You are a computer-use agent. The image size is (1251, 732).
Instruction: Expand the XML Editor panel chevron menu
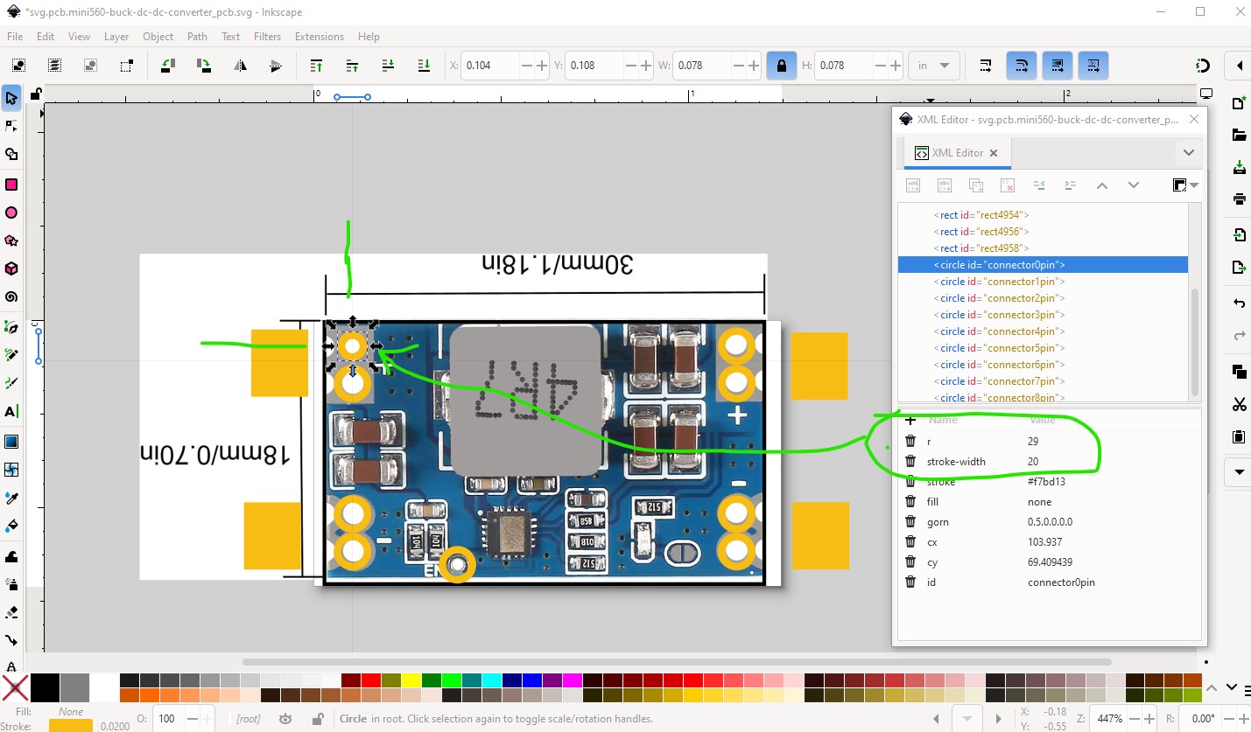[1188, 153]
